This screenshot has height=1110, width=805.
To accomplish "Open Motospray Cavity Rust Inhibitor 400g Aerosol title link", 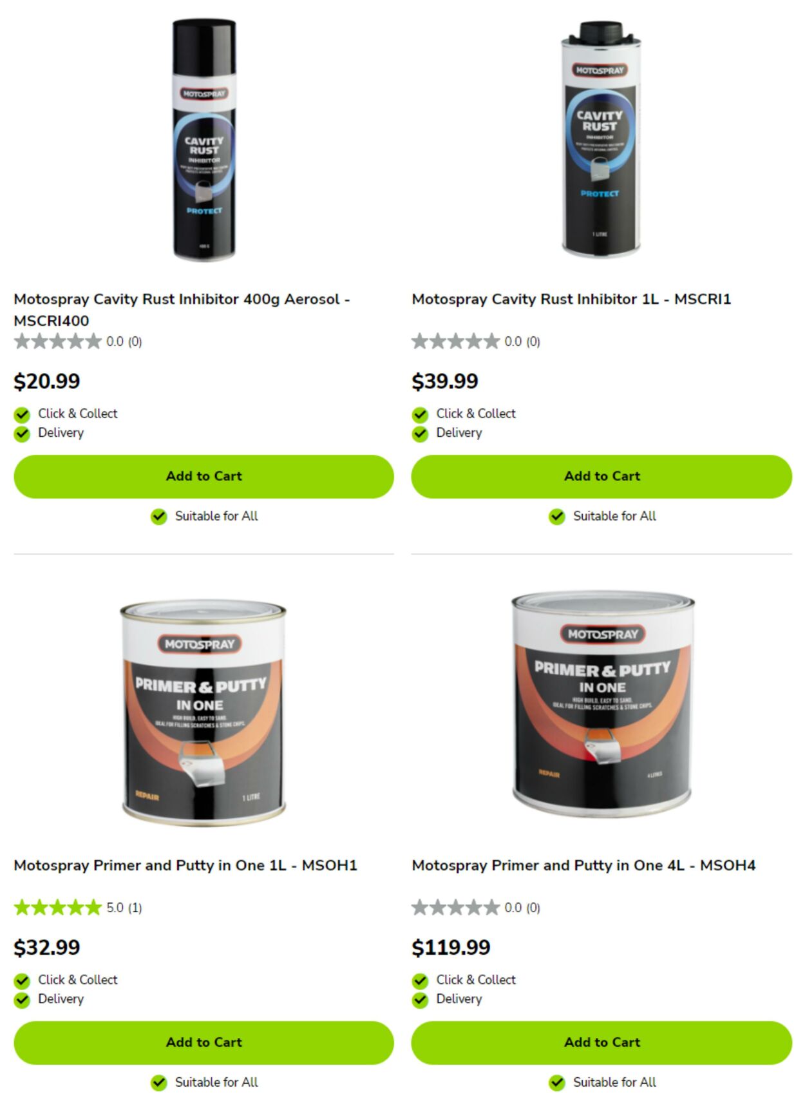I will tap(182, 310).
